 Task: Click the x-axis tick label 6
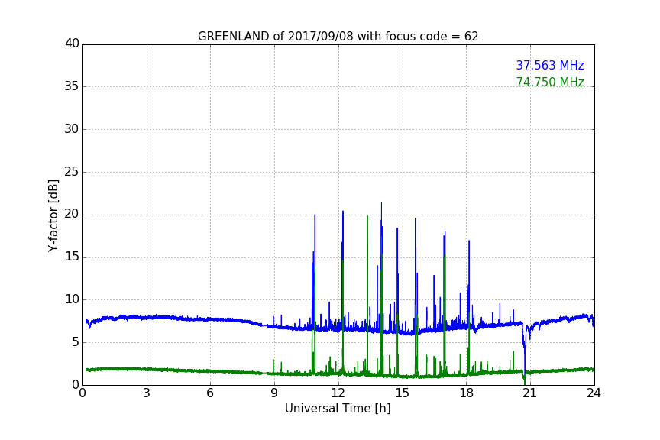pos(211,393)
